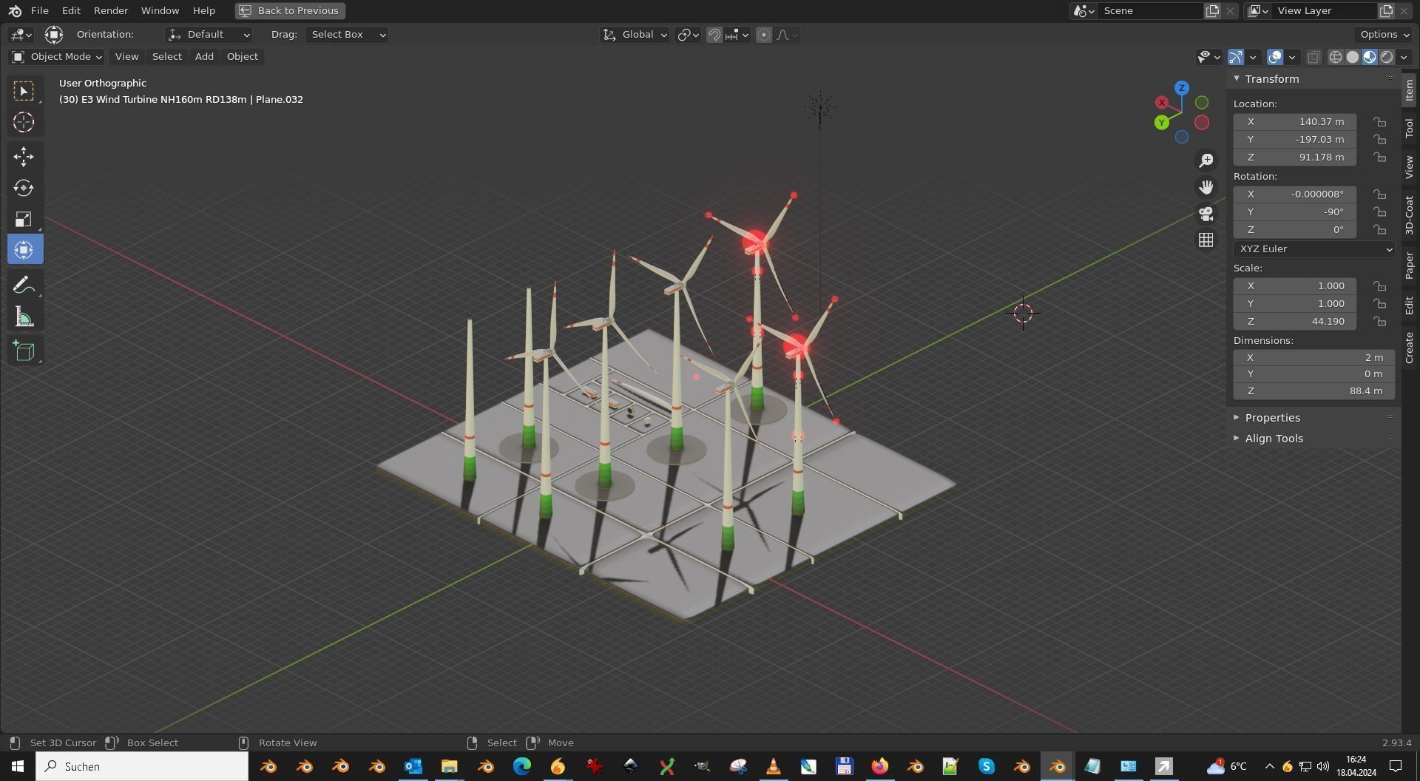
Task: Open the Options dropdown
Action: pos(1384,35)
